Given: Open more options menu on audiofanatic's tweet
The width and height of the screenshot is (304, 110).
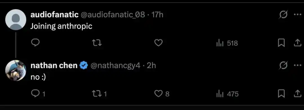Looking at the screenshot, I should 298,15.
